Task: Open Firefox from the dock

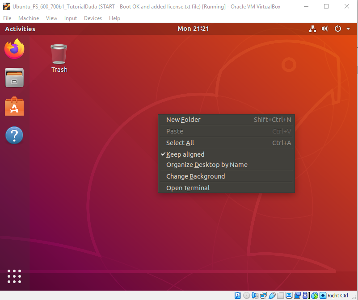Action: 14,49
